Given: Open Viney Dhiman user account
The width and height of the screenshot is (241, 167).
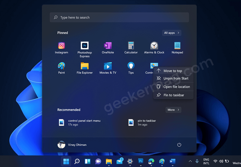Looking at the screenshot, I should point(72,145).
